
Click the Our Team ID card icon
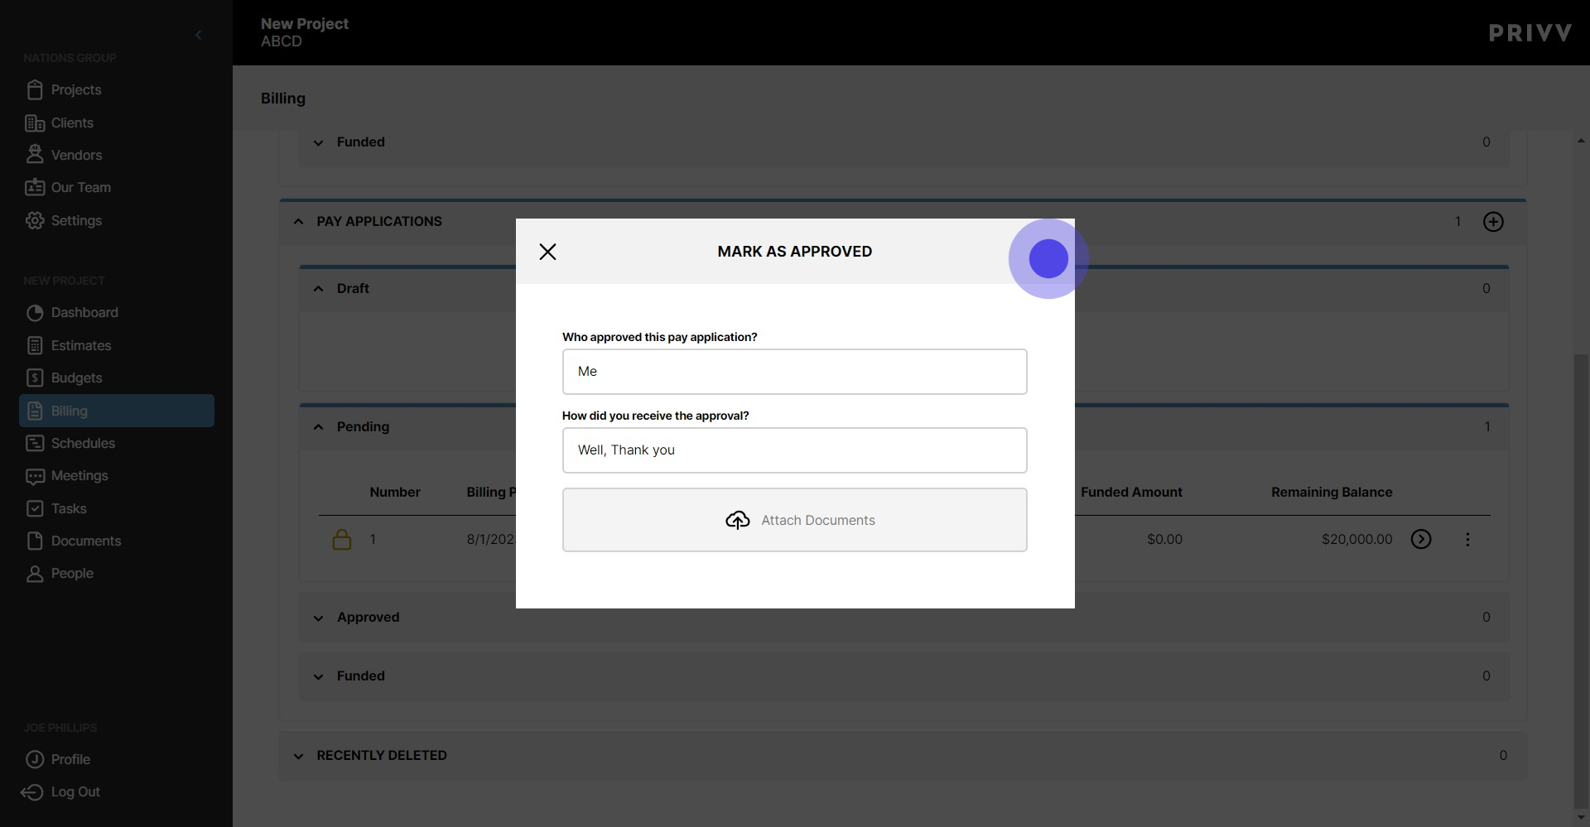tap(35, 187)
